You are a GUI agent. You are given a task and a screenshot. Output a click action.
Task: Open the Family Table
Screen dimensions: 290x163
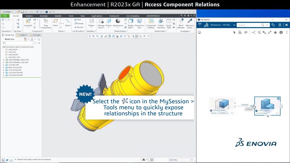coord(169,24)
